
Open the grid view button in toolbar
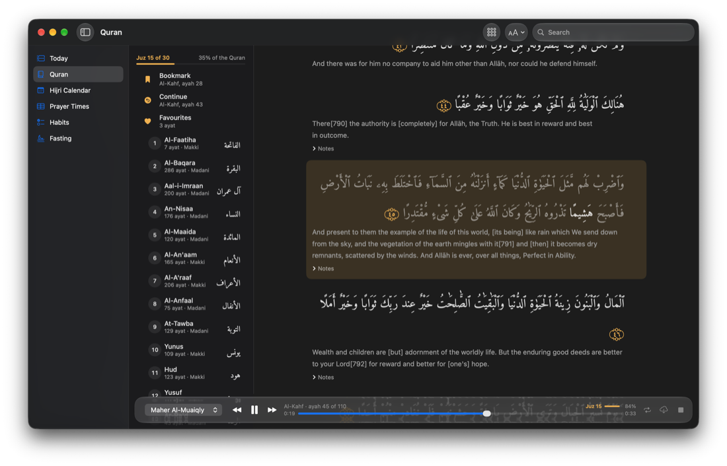(x=492, y=32)
